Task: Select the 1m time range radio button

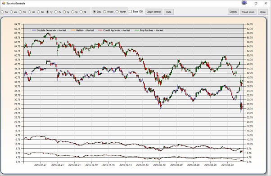Action: [20, 12]
